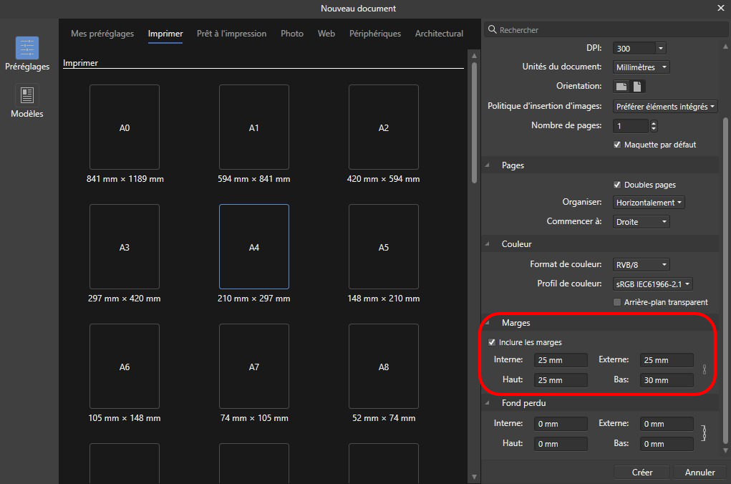Screen dimensions: 731x484
Task: Switch to the Photo tab
Action: click(292, 34)
